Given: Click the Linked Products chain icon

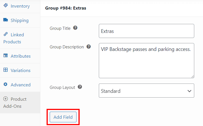Looking at the screenshot, I should pyautogui.click(x=6, y=34).
